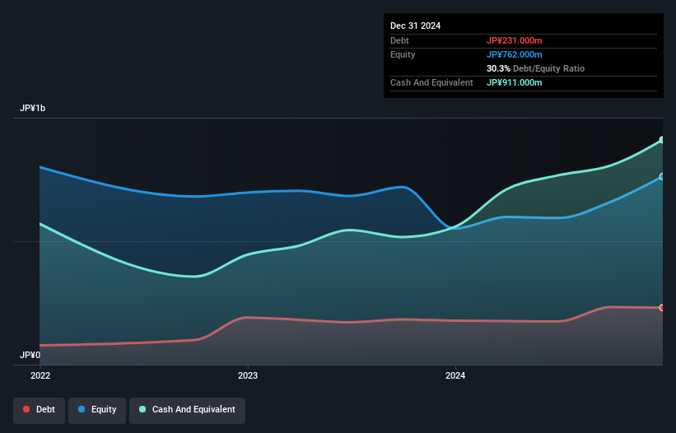Select the Equity endpoint marker on chart
676x433 pixels.
[662, 177]
